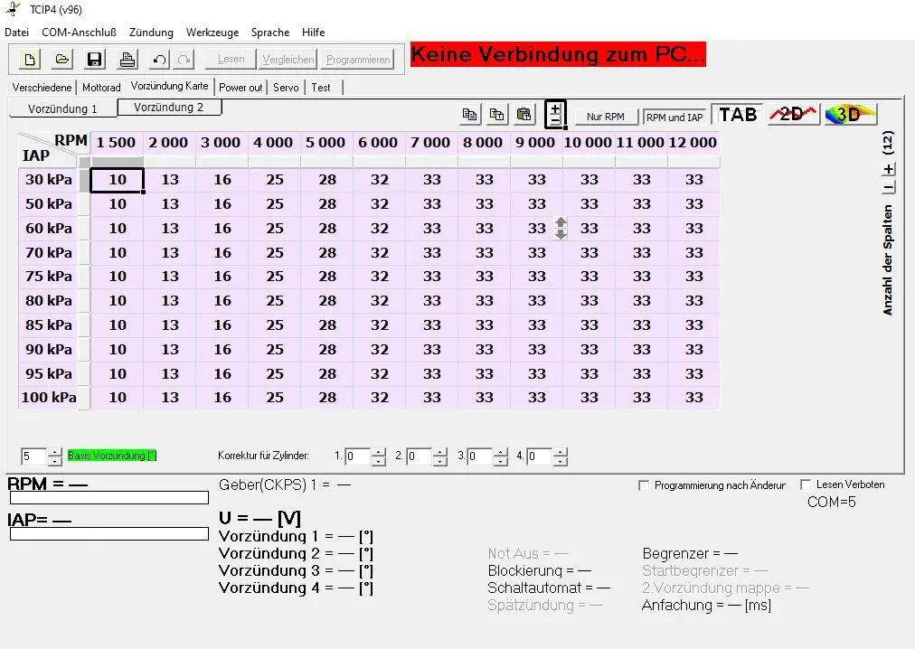Click the cylinder 1 correction field
The height and width of the screenshot is (649, 915).
click(x=358, y=456)
